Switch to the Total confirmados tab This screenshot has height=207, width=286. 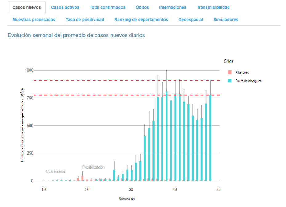107,7
